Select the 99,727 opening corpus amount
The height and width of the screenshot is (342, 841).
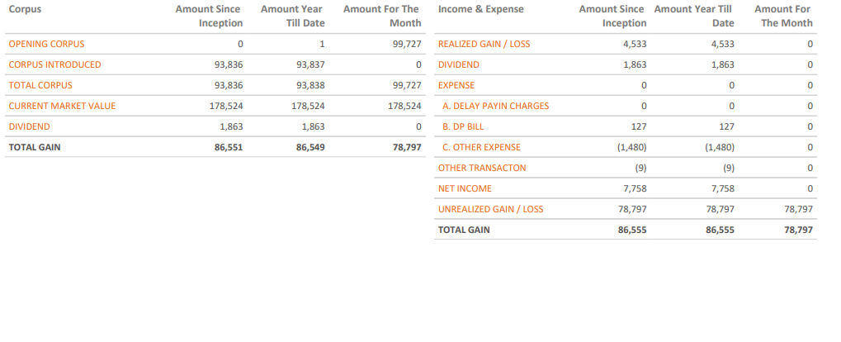pyautogui.click(x=408, y=44)
